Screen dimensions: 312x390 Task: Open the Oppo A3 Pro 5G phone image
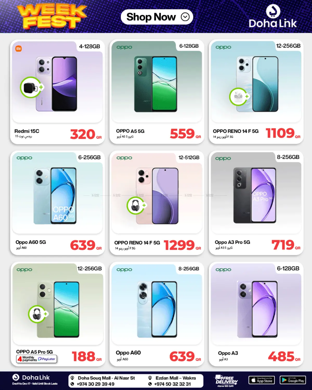pyautogui.click(x=255, y=195)
